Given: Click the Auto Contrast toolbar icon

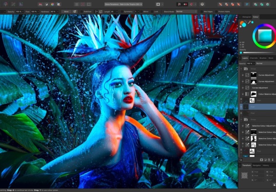Looking at the screenshot, I should (x=46, y=4).
